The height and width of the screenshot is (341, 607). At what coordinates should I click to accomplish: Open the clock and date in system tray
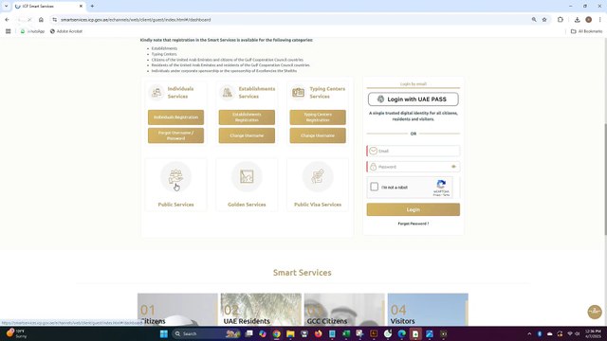(594, 333)
